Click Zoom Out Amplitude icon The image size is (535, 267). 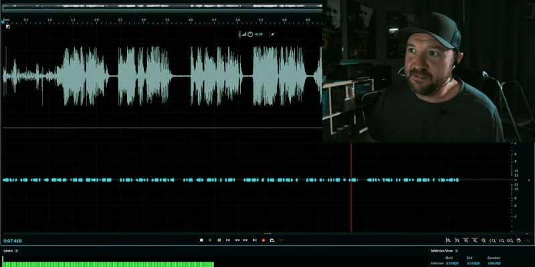tap(457, 240)
